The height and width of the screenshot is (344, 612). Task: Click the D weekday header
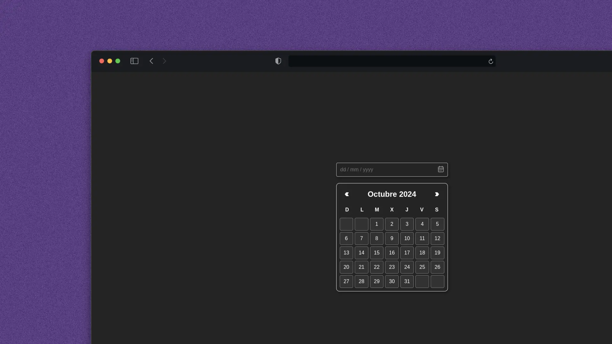(347, 210)
